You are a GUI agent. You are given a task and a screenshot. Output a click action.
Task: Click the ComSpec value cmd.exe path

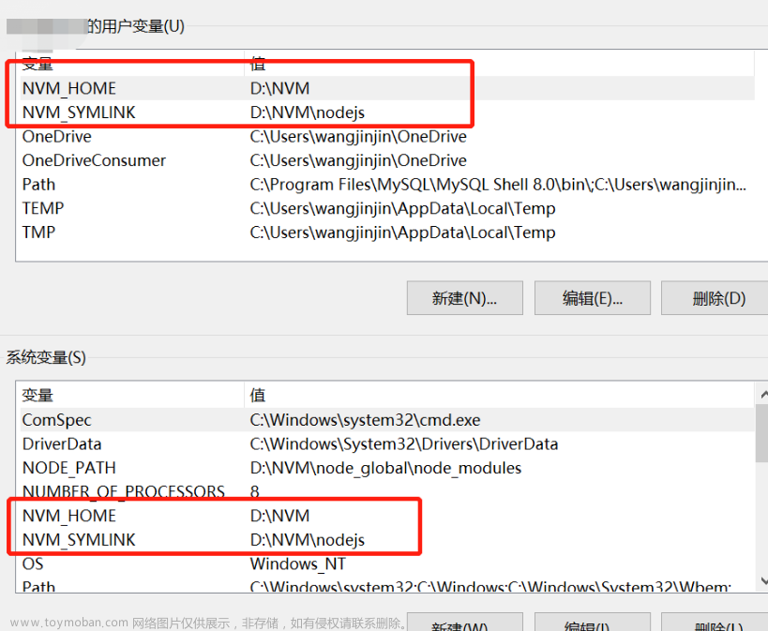coord(365,420)
